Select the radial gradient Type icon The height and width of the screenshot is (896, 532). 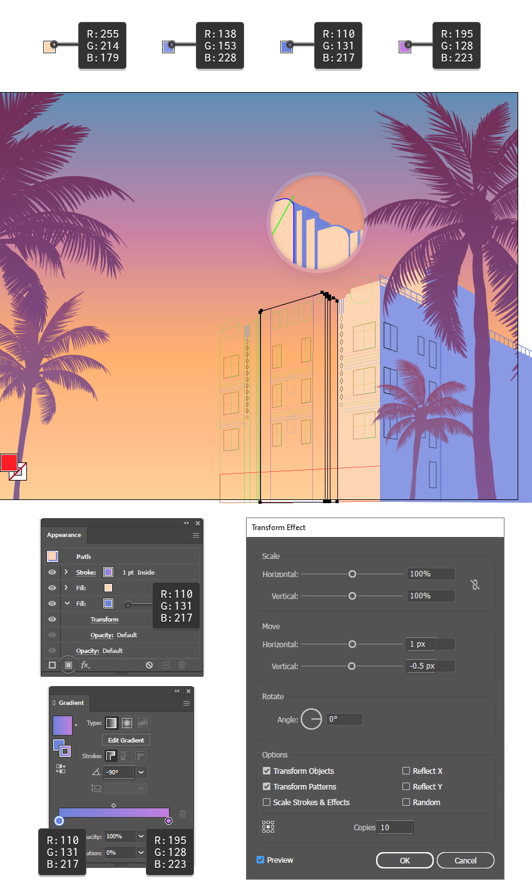127,722
